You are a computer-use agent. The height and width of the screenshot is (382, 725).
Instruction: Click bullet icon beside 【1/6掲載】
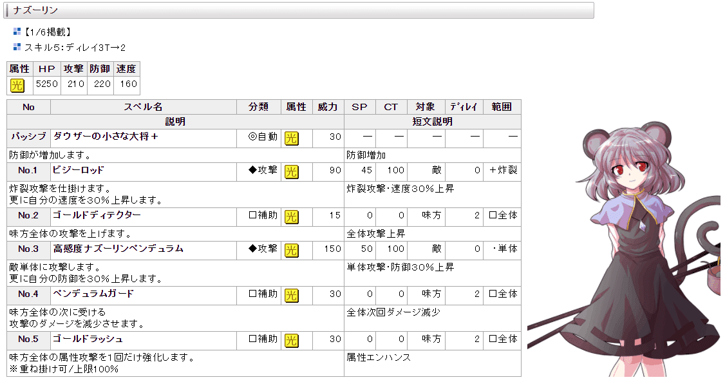tap(17, 32)
